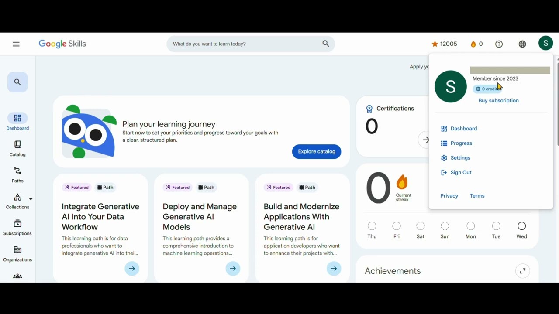559x314 pixels.
Task: Open Catalog in left sidebar
Action: click(x=17, y=148)
